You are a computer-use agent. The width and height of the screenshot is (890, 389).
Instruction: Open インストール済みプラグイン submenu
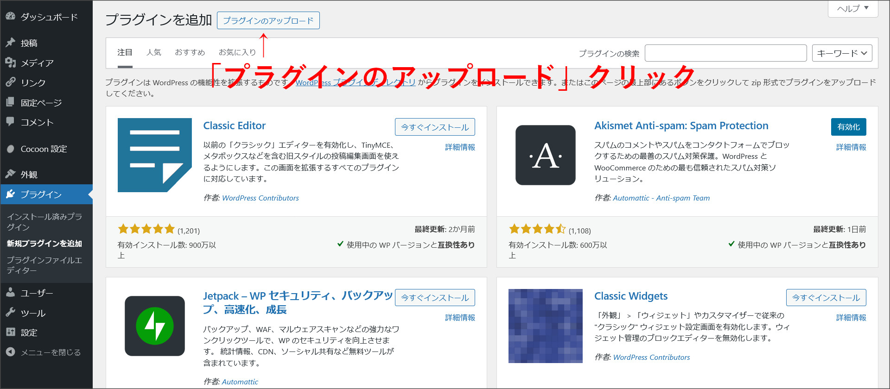pos(44,222)
